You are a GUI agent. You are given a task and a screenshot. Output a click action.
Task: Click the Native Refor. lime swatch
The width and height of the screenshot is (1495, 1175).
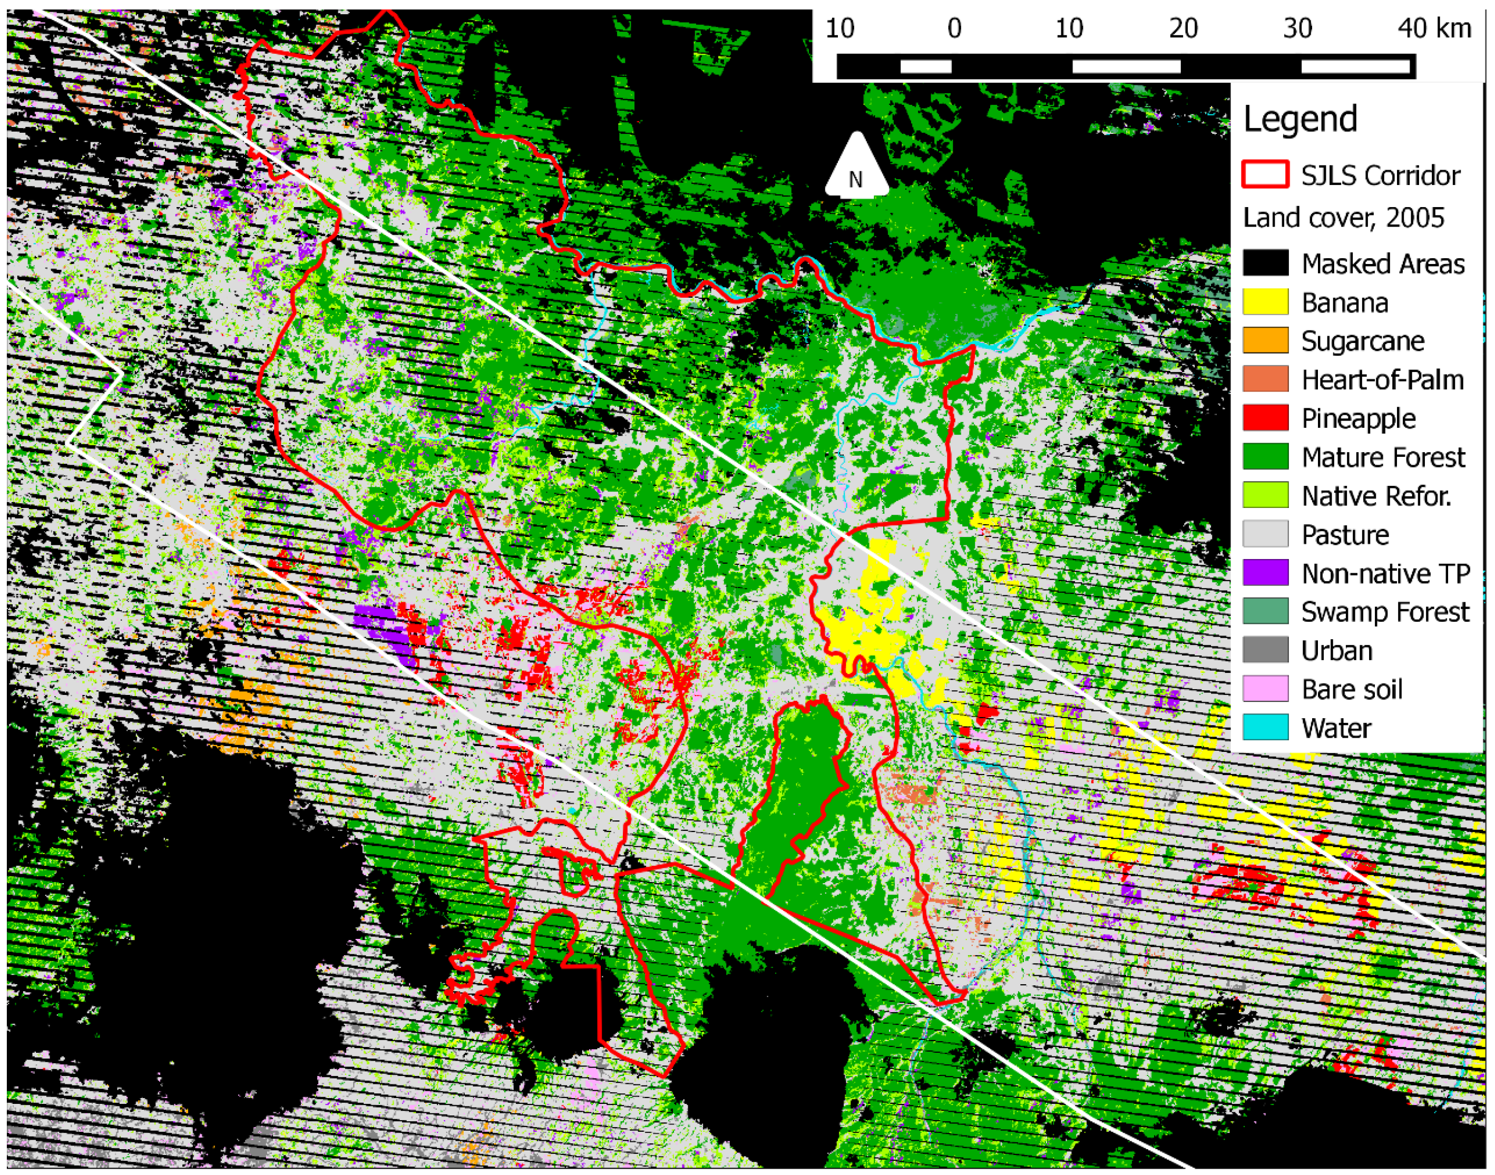point(1265,495)
